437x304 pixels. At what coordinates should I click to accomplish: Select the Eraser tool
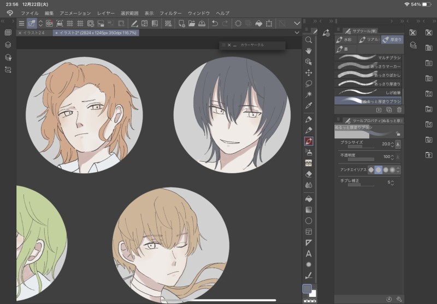tap(309, 174)
